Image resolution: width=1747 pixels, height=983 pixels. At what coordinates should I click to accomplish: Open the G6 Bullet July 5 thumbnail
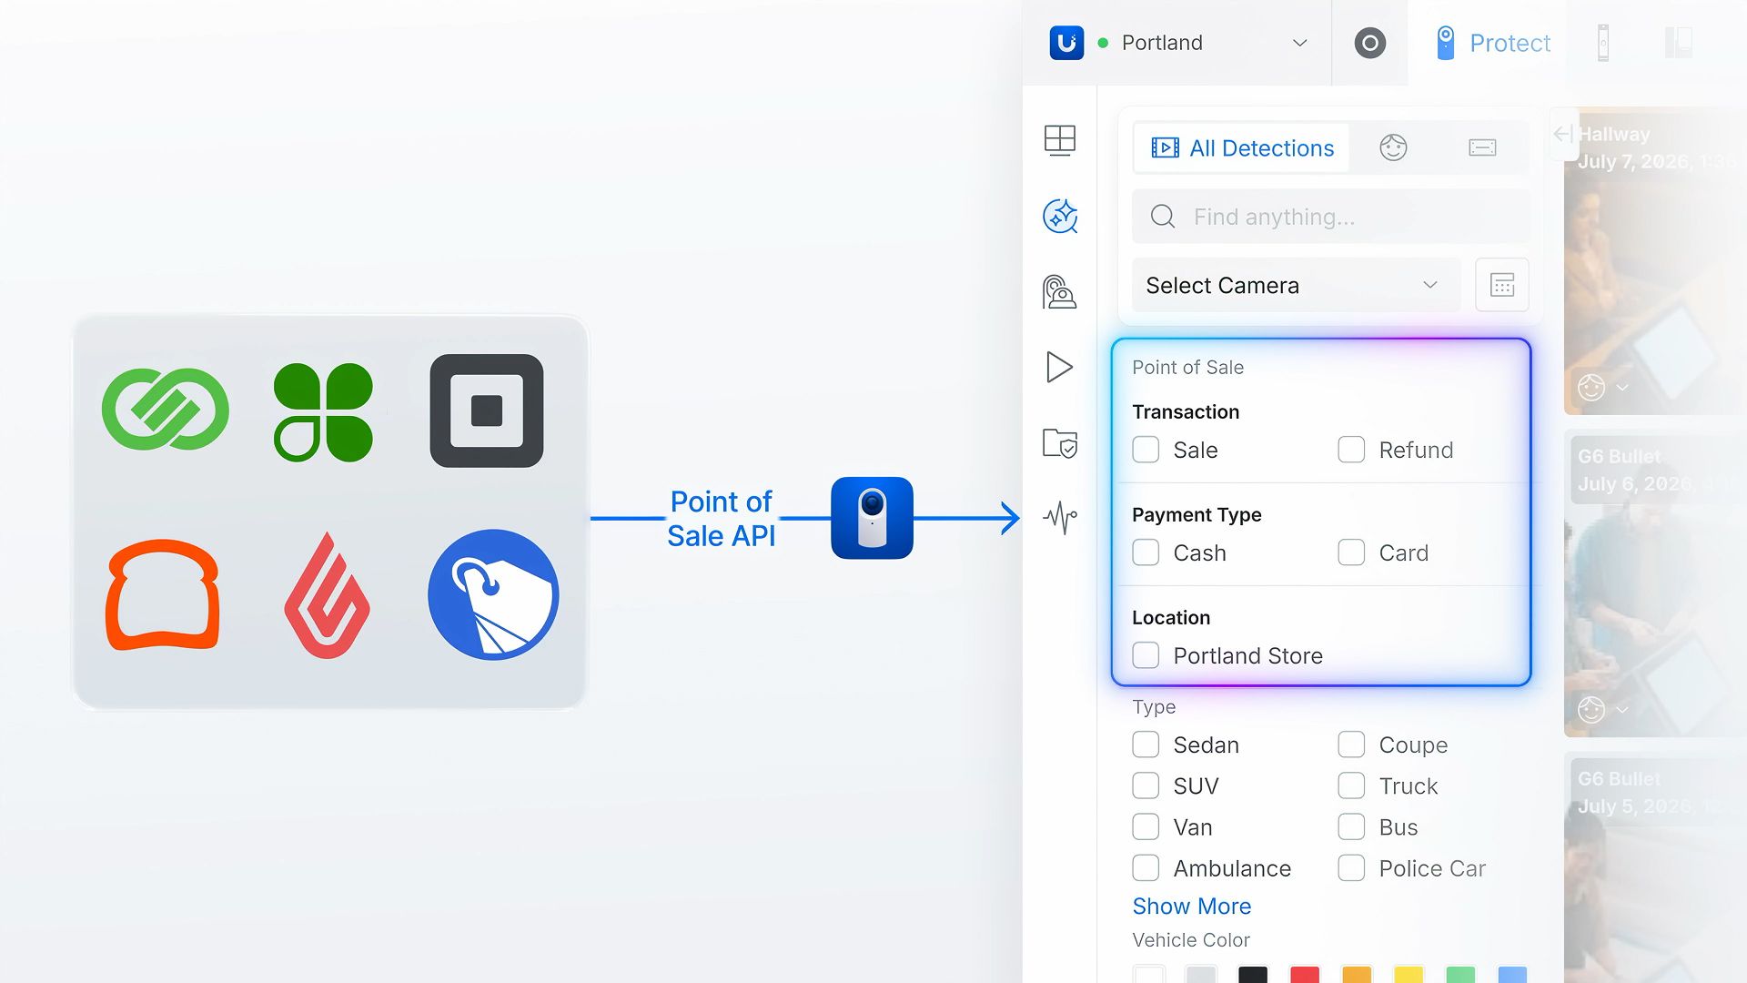tap(1655, 869)
